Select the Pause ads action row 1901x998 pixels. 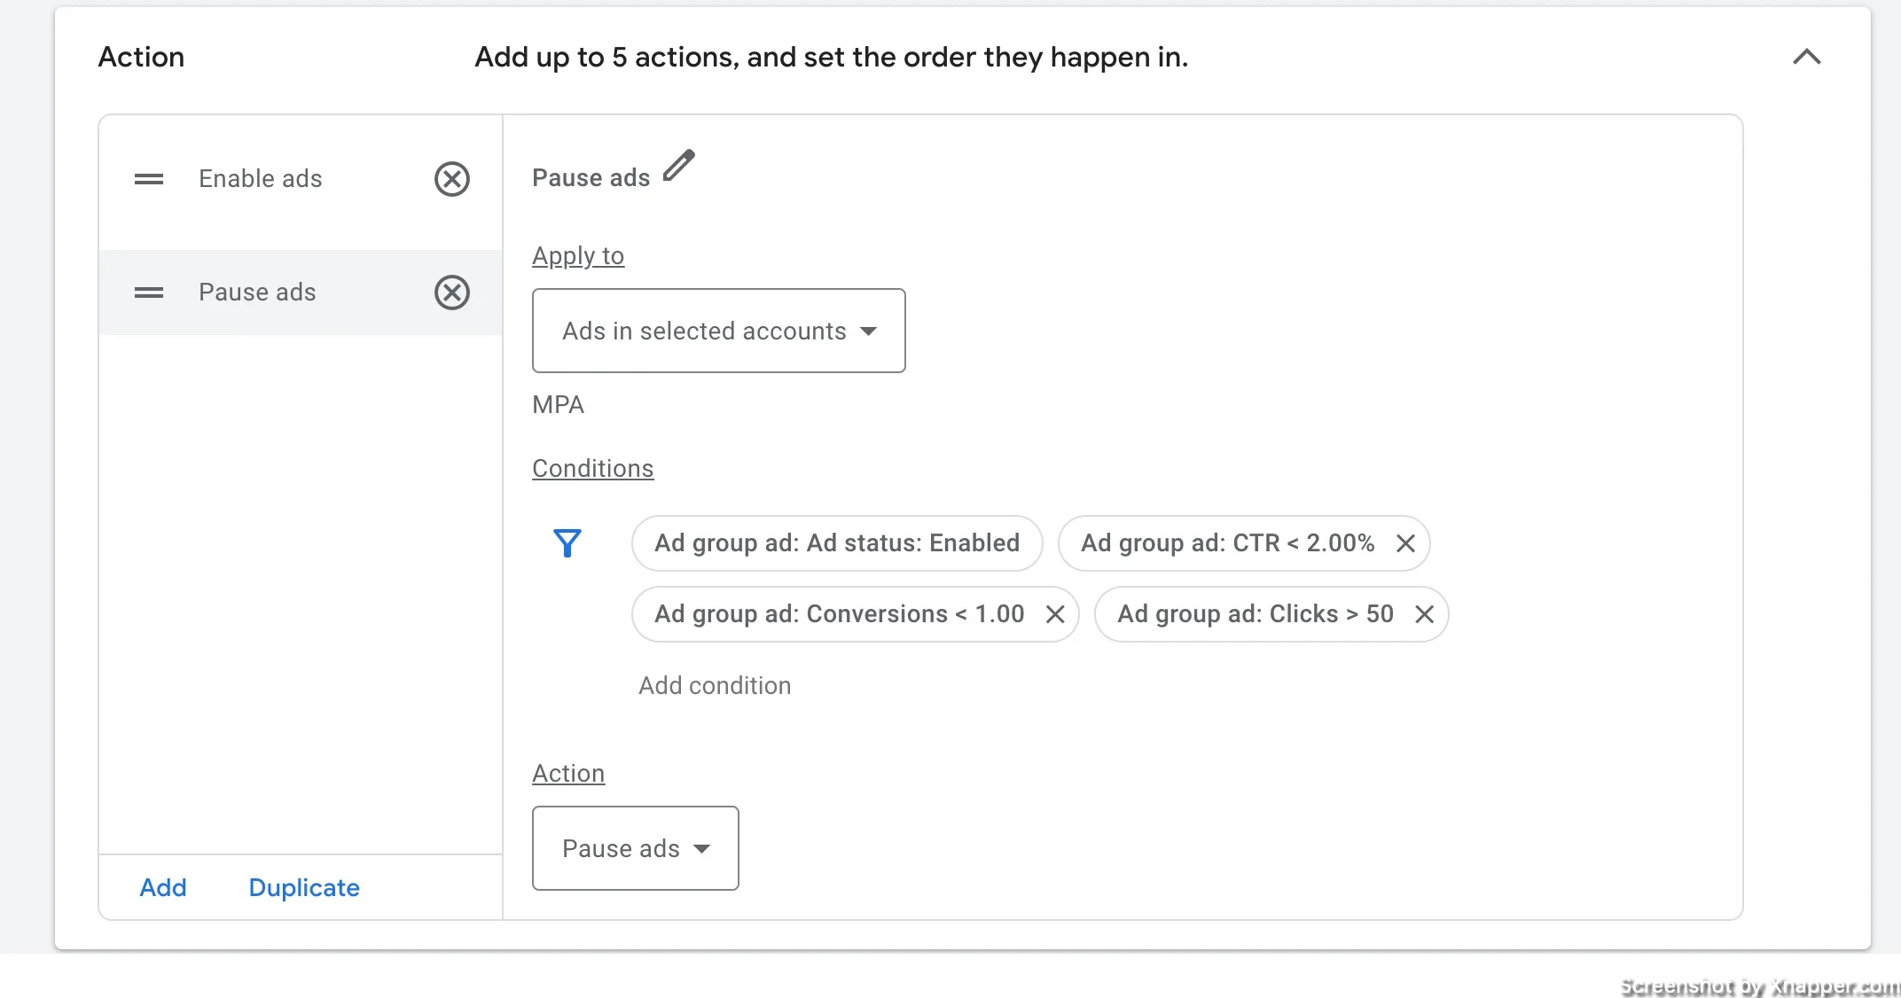(301, 292)
